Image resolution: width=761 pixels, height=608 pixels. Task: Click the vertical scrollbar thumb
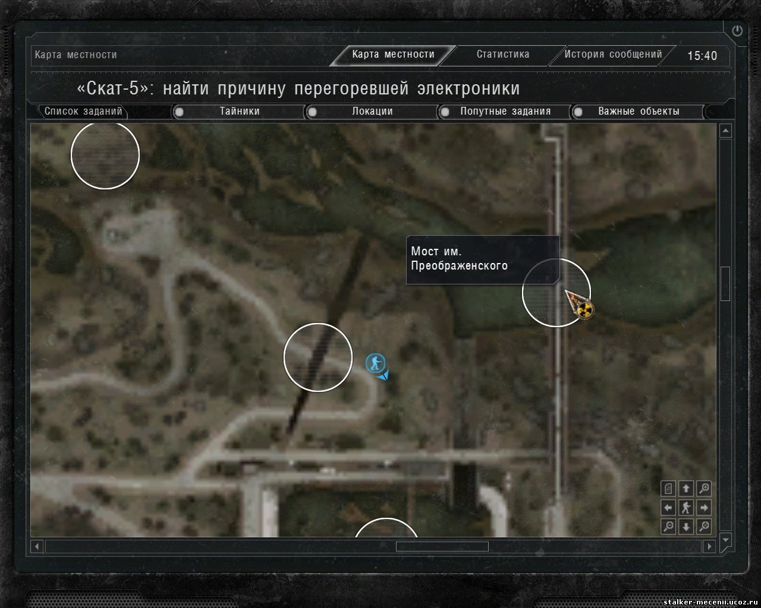[x=725, y=284]
